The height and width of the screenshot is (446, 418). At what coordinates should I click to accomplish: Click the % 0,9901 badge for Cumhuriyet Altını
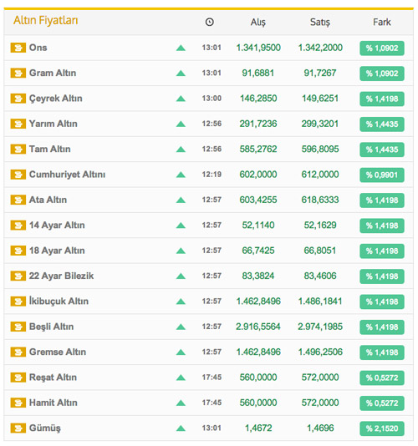[x=382, y=175]
